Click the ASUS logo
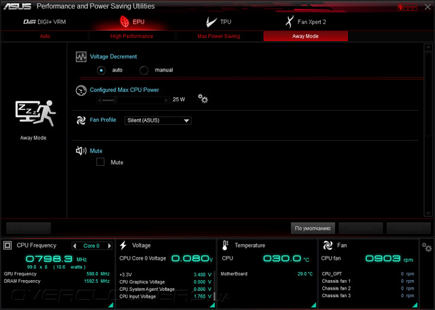Viewport: 435px width, 310px height. [17, 6]
